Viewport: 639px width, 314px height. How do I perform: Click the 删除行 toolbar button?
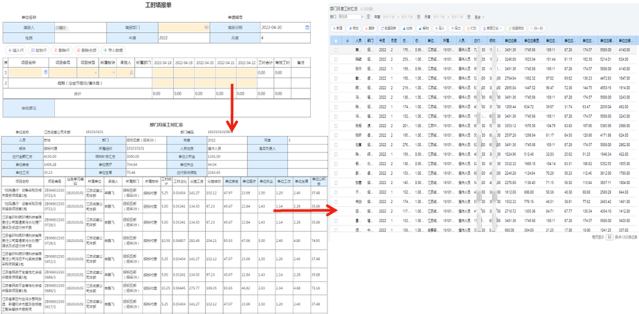point(62,50)
